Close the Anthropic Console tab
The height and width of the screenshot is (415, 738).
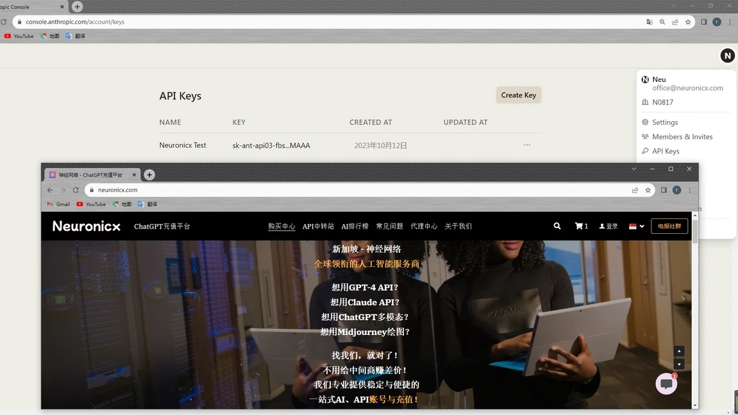(62, 7)
